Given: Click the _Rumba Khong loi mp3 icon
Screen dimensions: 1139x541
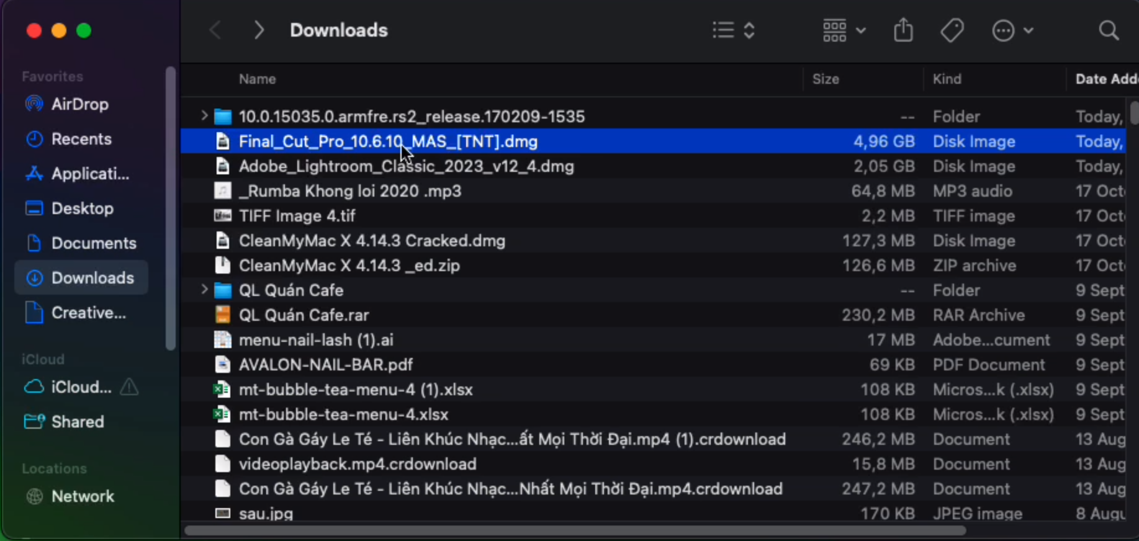Looking at the screenshot, I should point(222,191).
